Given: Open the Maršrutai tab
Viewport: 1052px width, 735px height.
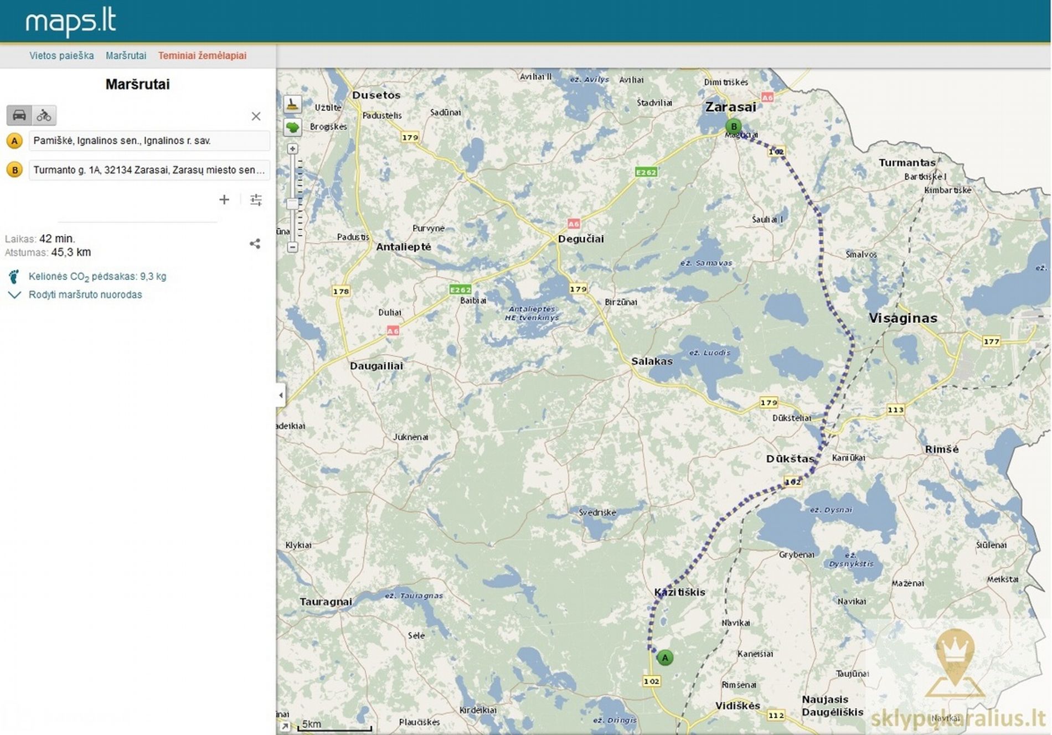Looking at the screenshot, I should point(126,55).
